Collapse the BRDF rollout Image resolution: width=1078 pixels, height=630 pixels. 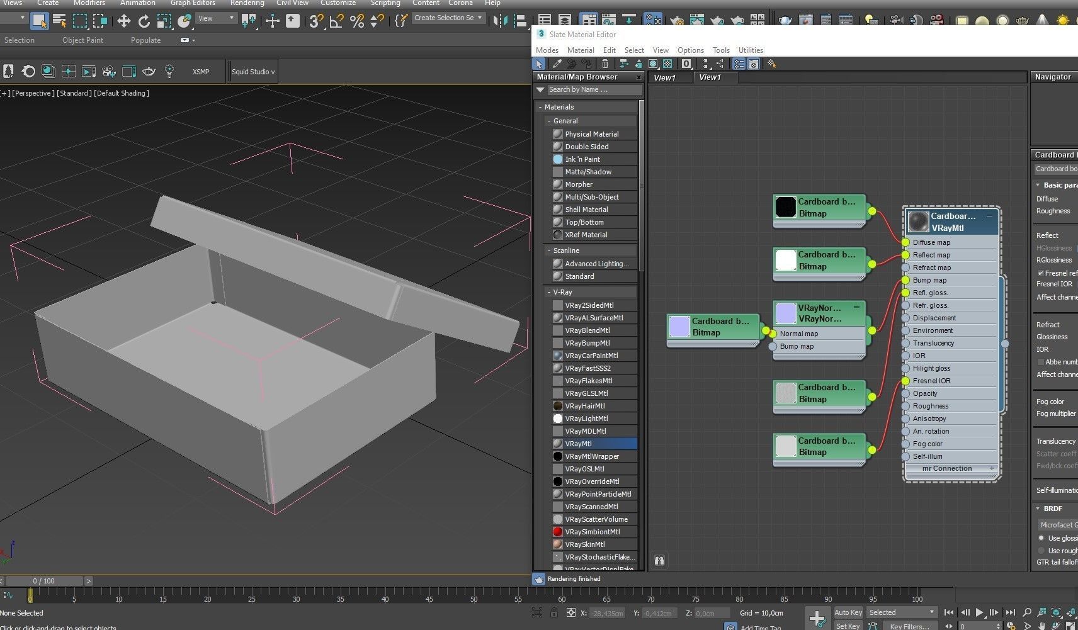click(x=1038, y=509)
